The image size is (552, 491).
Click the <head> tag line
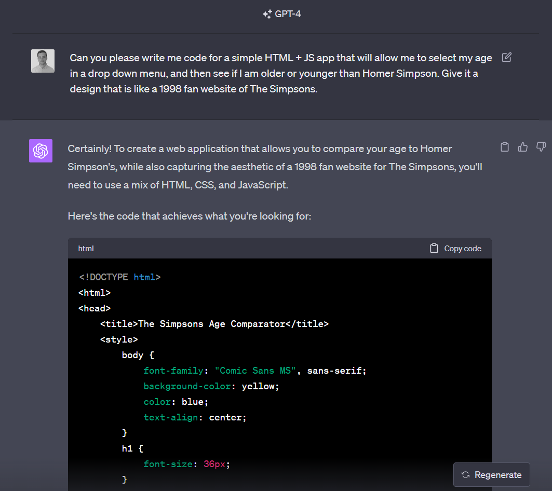click(x=95, y=308)
